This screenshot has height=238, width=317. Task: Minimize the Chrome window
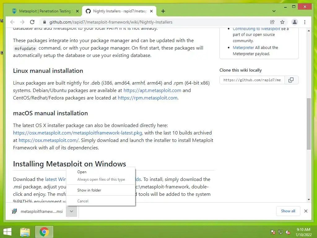(x=285, y=7)
